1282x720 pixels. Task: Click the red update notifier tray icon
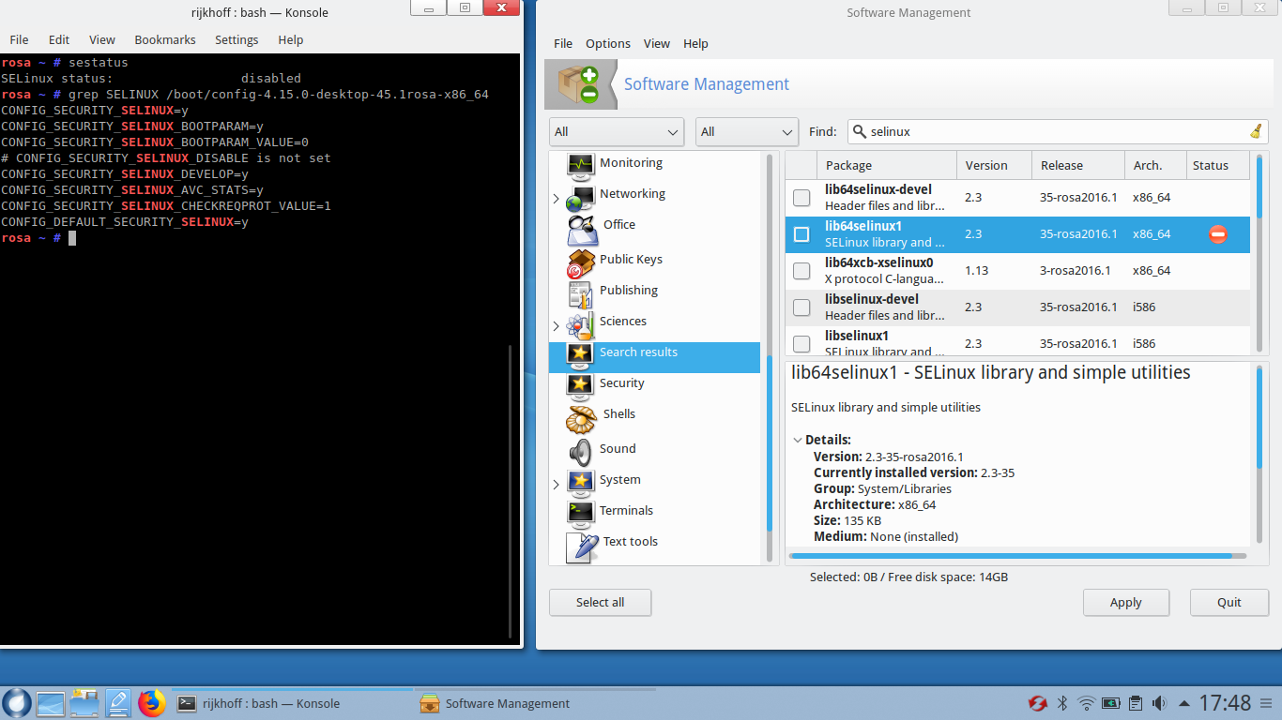click(x=1038, y=703)
